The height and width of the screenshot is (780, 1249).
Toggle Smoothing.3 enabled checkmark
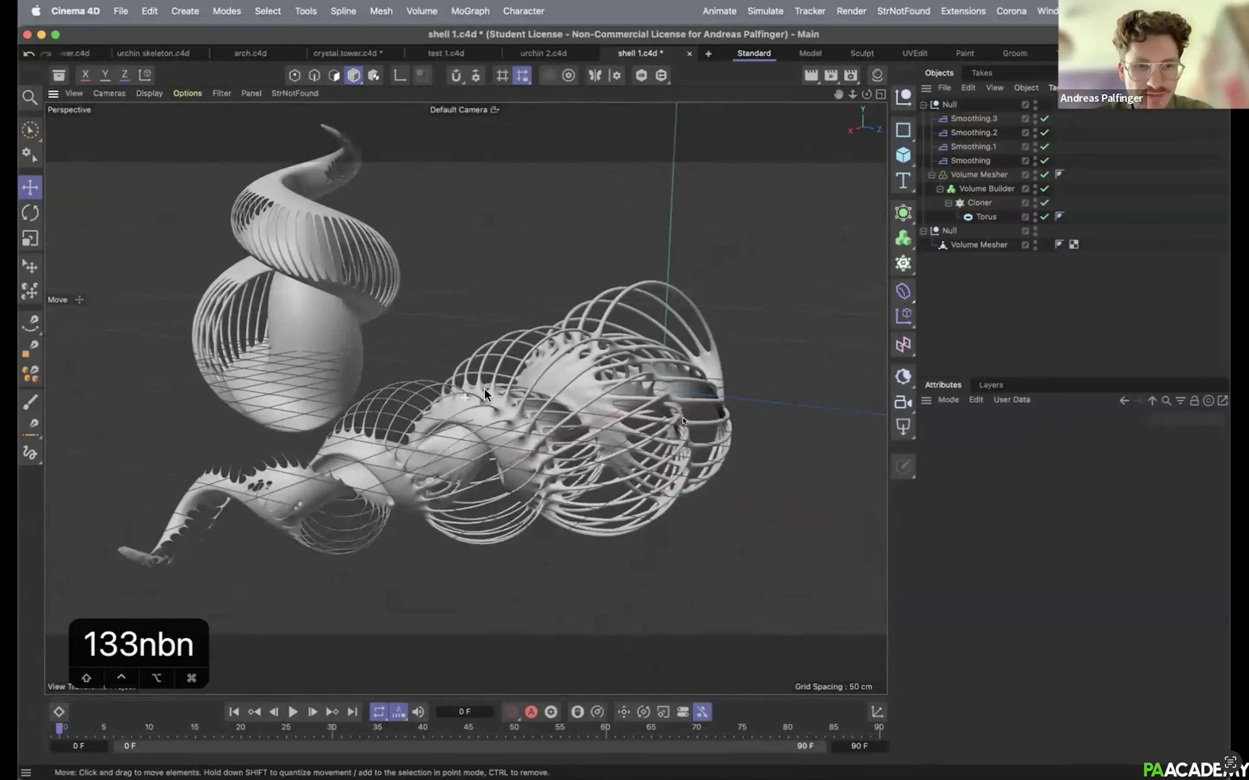pyautogui.click(x=1044, y=119)
